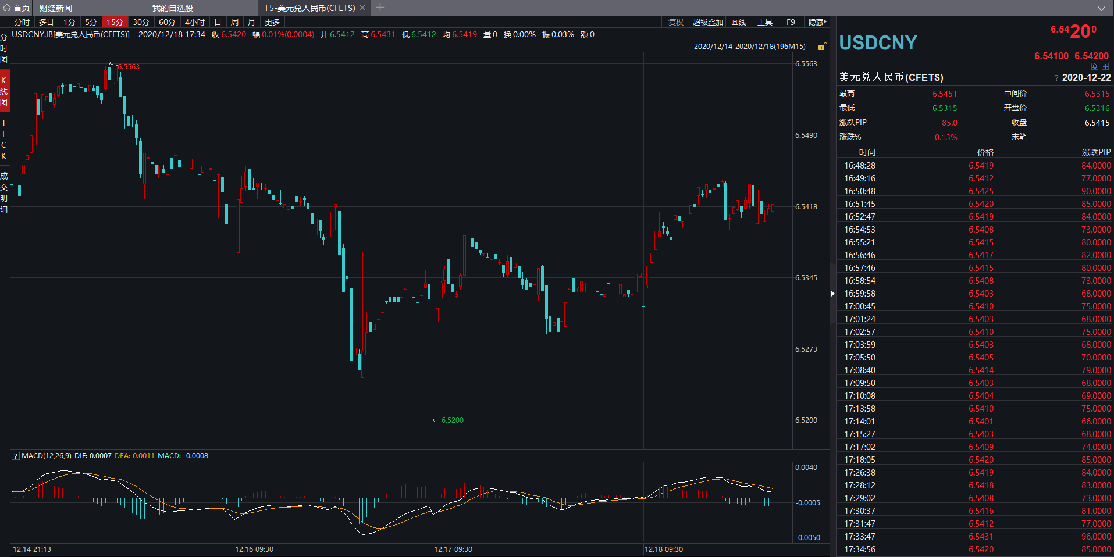Click the 收盘 value 6.5415
Image resolution: width=1114 pixels, height=557 pixels.
pos(1097,123)
